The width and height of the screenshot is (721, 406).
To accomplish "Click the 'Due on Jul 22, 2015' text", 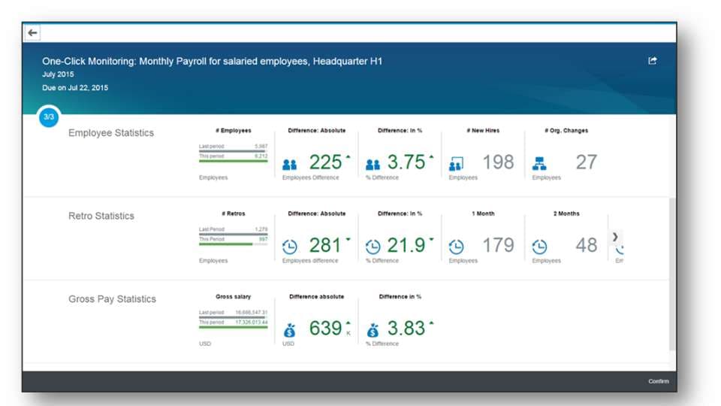I will (75, 87).
